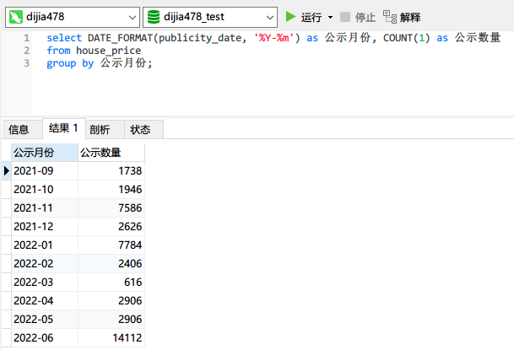Open the dijia478 connection dropdown
Screen dimensions: 514x350
coord(132,17)
